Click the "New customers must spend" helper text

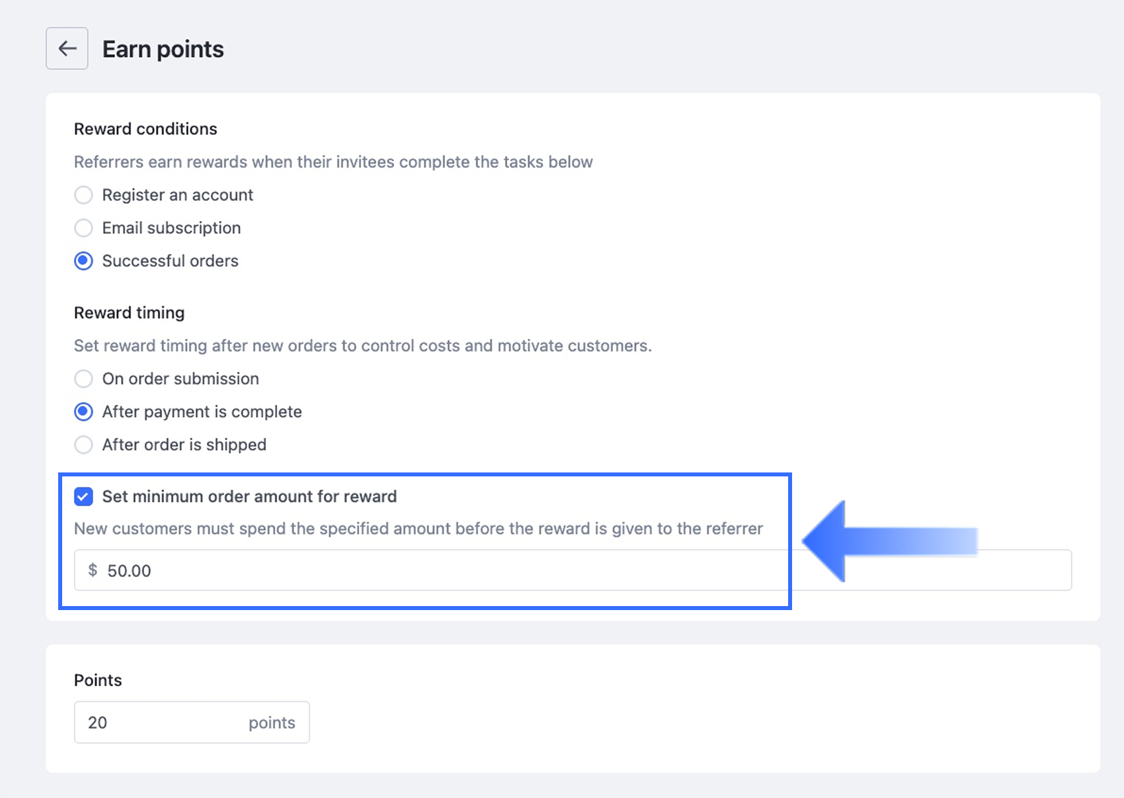418,529
